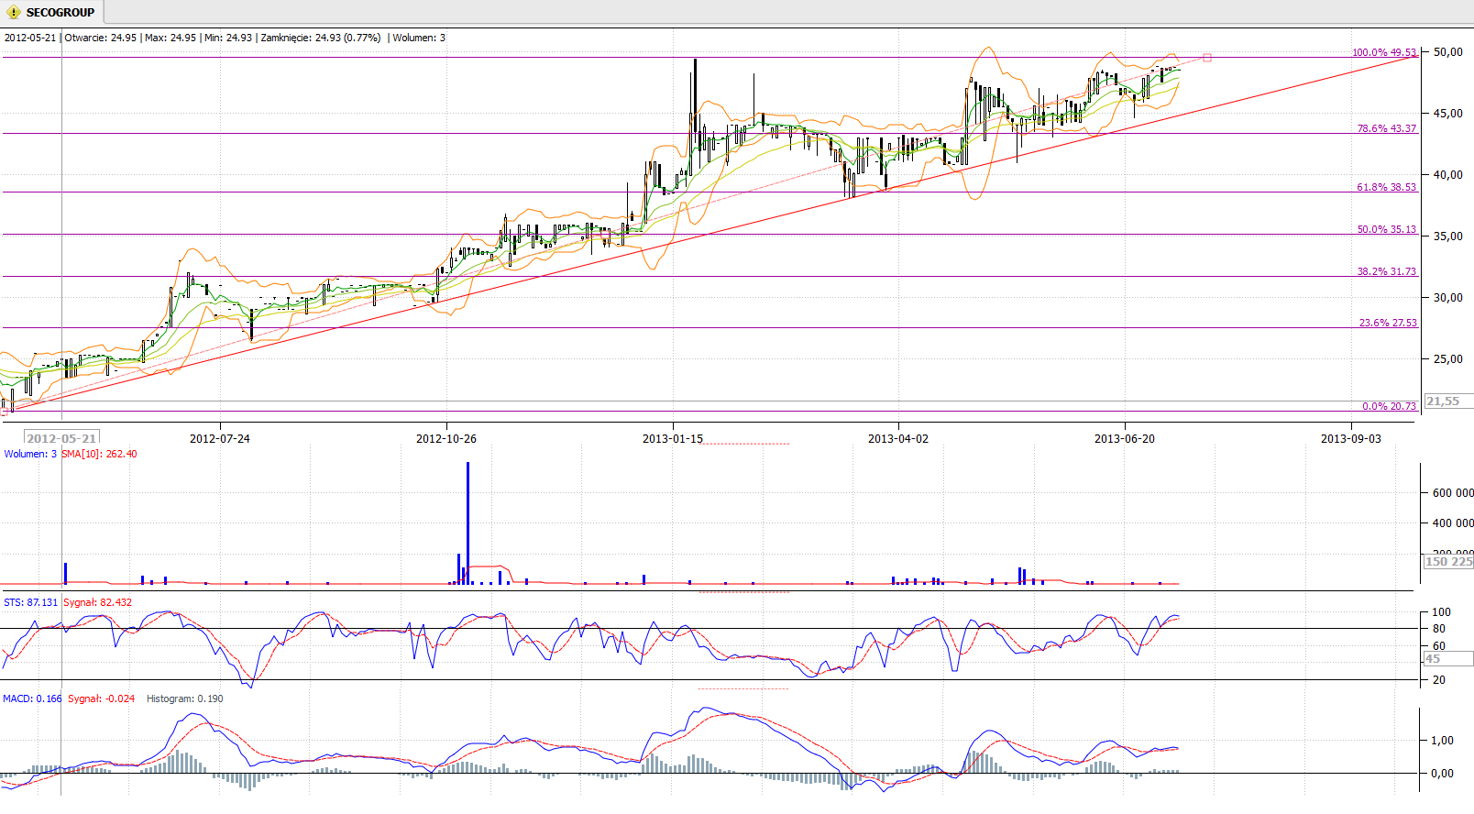Viewport: 1474px width, 814px height.
Task: Click the 21,55 price cursor box
Action: [1448, 401]
